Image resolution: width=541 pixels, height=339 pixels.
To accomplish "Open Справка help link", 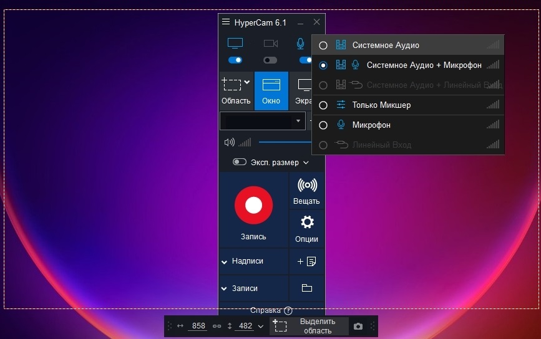I will (271, 310).
